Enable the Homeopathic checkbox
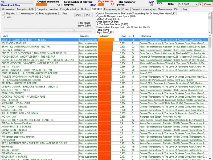The width and height of the screenshot is (213, 160). pyautogui.click(x=18, y=14)
